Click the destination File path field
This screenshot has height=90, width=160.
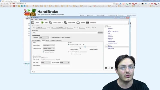point(66,33)
